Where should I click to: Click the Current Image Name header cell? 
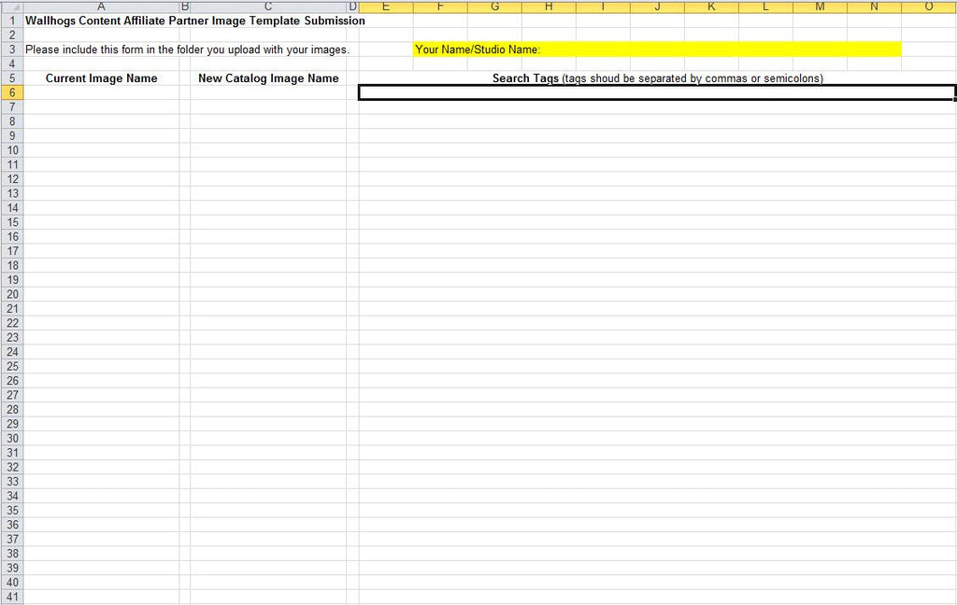click(101, 78)
